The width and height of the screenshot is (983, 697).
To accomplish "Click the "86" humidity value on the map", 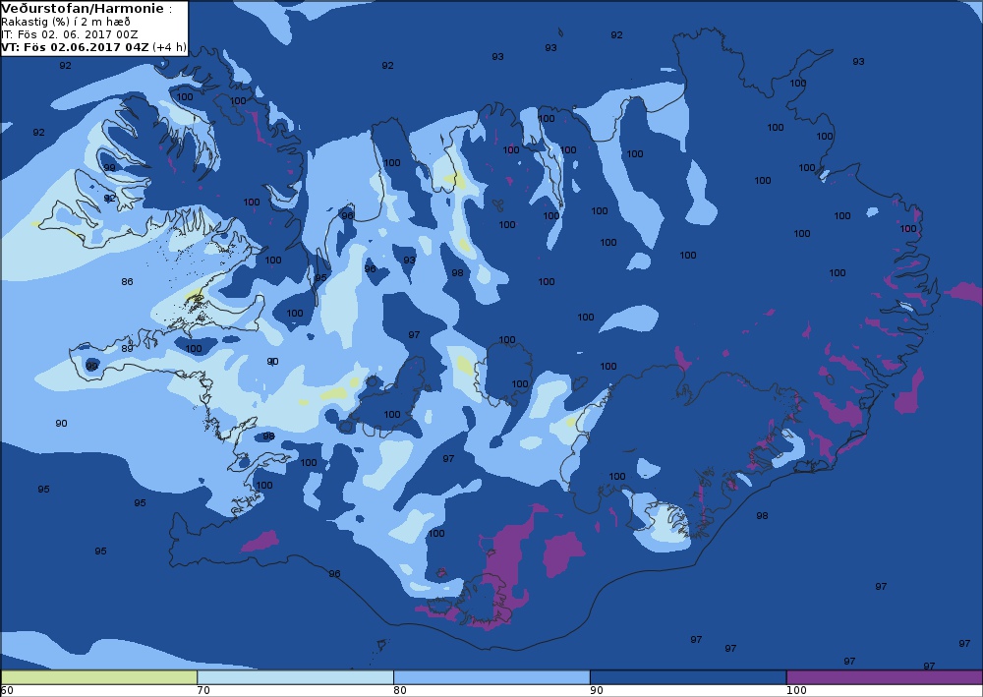I will tap(127, 282).
